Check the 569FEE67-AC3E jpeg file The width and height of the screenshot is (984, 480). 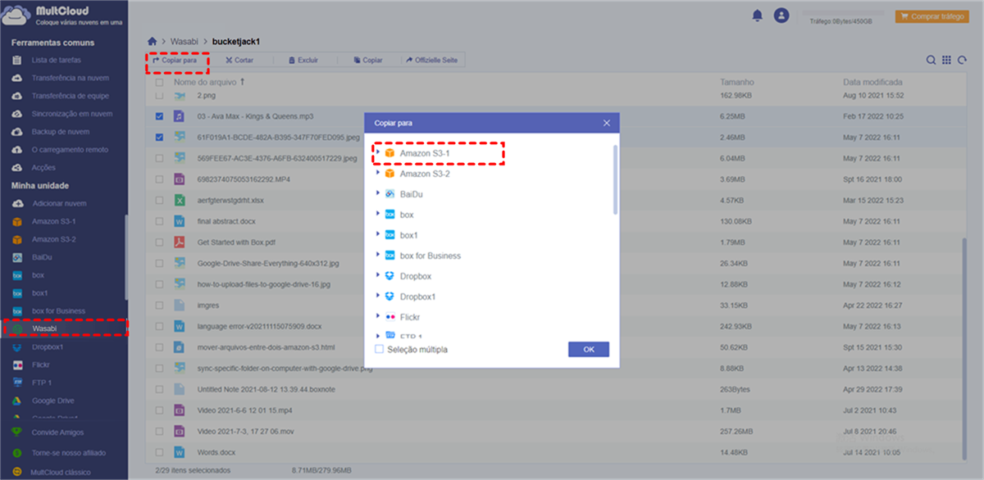pyautogui.click(x=159, y=158)
